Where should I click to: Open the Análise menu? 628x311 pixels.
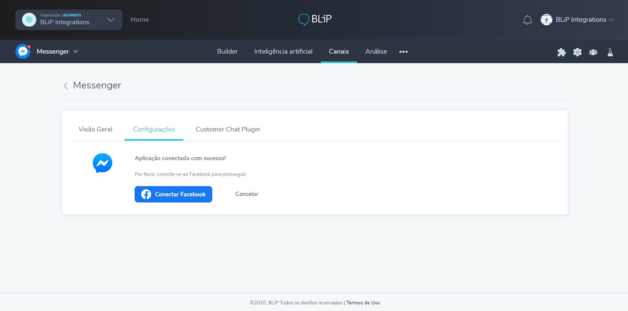tap(376, 51)
